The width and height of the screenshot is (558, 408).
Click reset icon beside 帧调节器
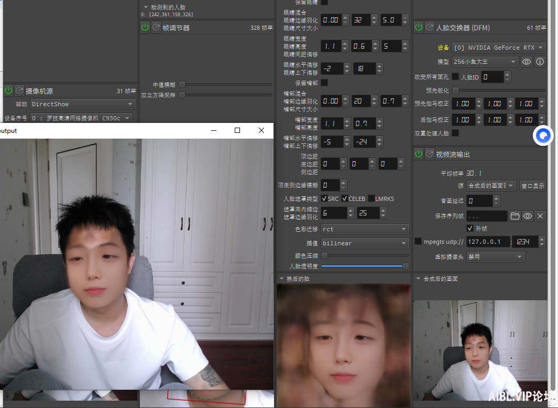point(156,27)
